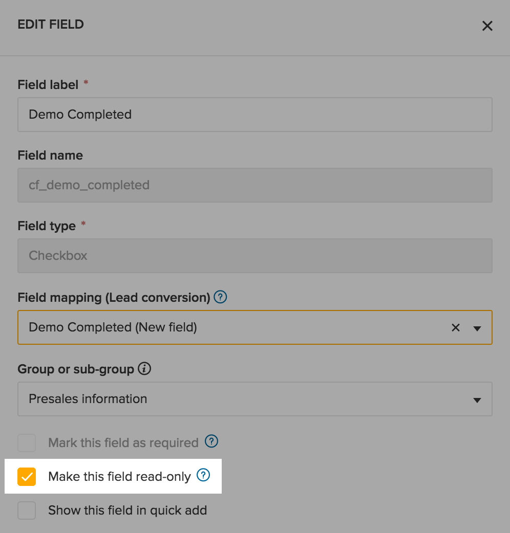Click the Edit Field dialog title
Viewport: 510px width, 533px height.
coord(51,24)
